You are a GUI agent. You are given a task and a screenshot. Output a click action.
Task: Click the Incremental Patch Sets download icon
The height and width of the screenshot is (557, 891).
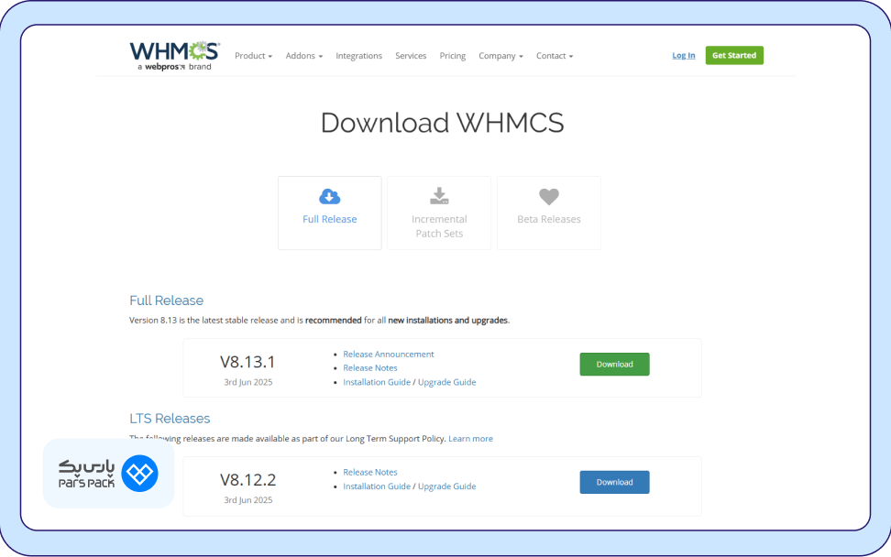438,196
